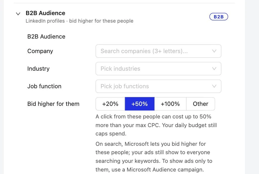
Task: Choose the Other bid option
Action: (x=201, y=104)
